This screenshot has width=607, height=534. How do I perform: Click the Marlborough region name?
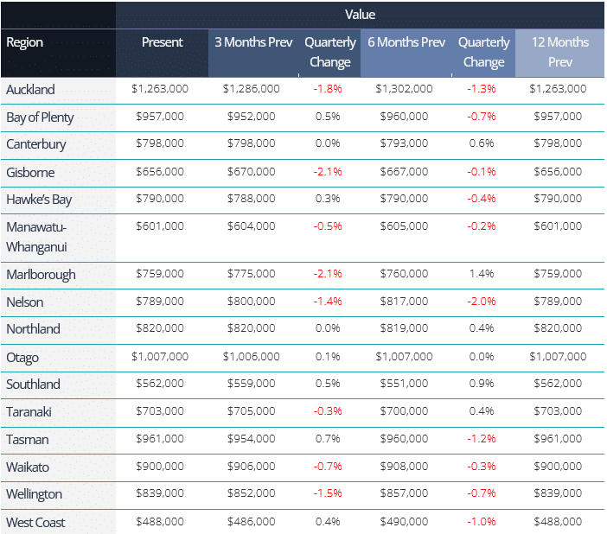(x=41, y=275)
